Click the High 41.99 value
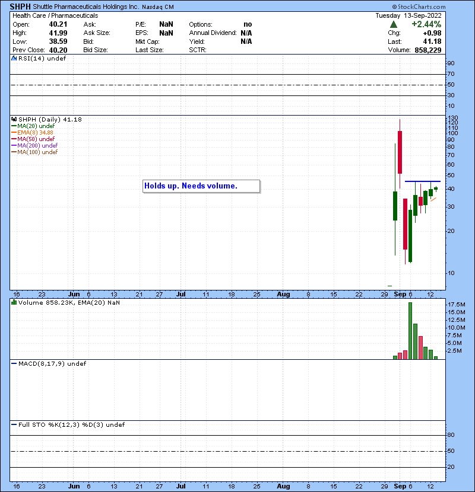Viewport: 475px width, 492px height. (x=58, y=33)
